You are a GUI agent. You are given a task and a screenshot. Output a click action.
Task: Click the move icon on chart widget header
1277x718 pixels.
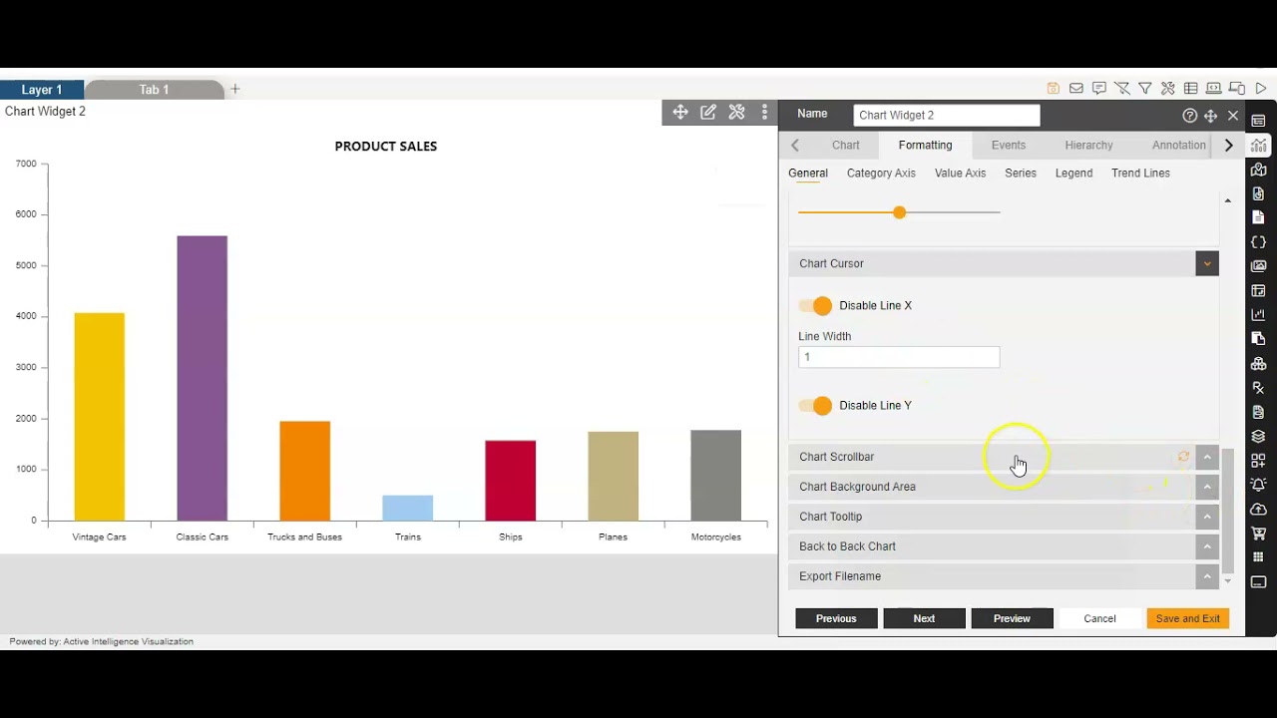680,113
